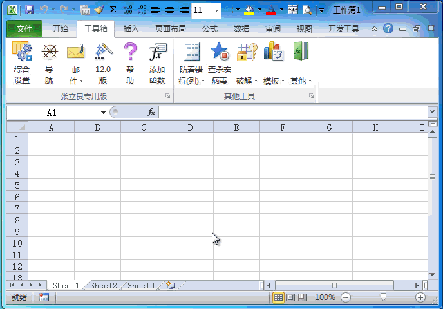The image size is (443, 309).
Task: Open the font size dropdown showing 11
Action: click(x=216, y=10)
